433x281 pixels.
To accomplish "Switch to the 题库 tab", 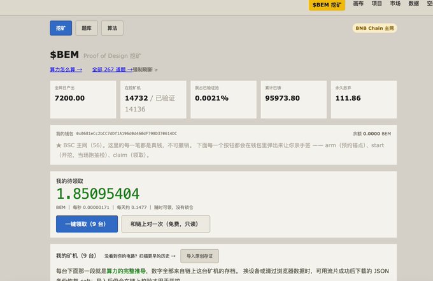I will pyautogui.click(x=87, y=28).
